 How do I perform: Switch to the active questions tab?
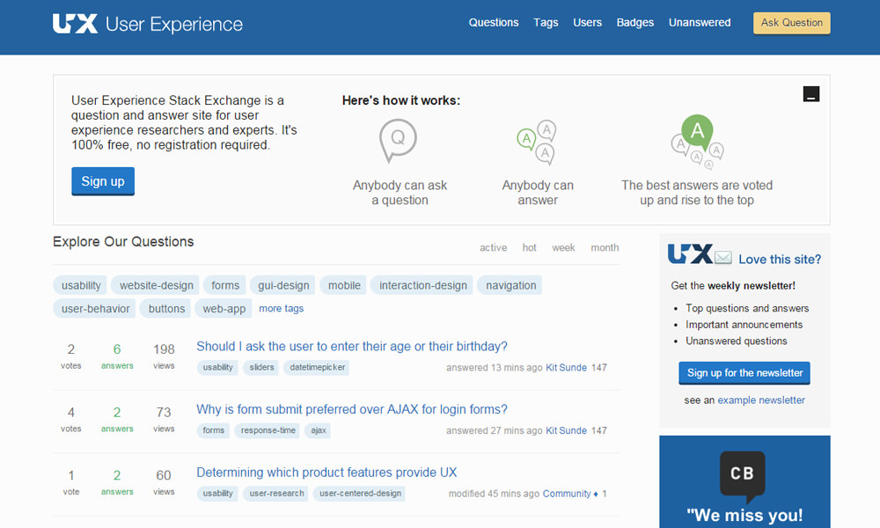(x=493, y=247)
